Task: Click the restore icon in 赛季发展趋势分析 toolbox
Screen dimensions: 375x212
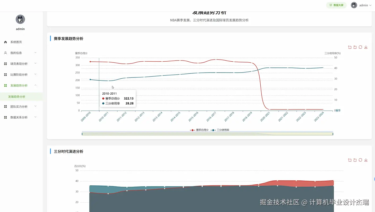Action: [x=360, y=47]
